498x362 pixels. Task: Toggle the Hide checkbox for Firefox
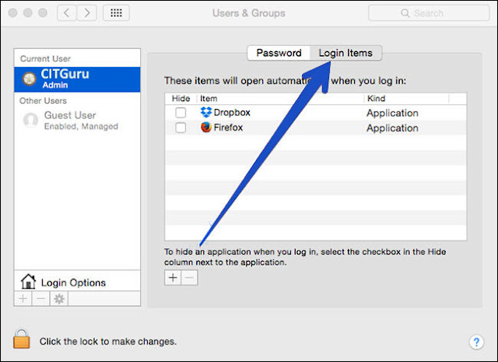click(x=181, y=128)
